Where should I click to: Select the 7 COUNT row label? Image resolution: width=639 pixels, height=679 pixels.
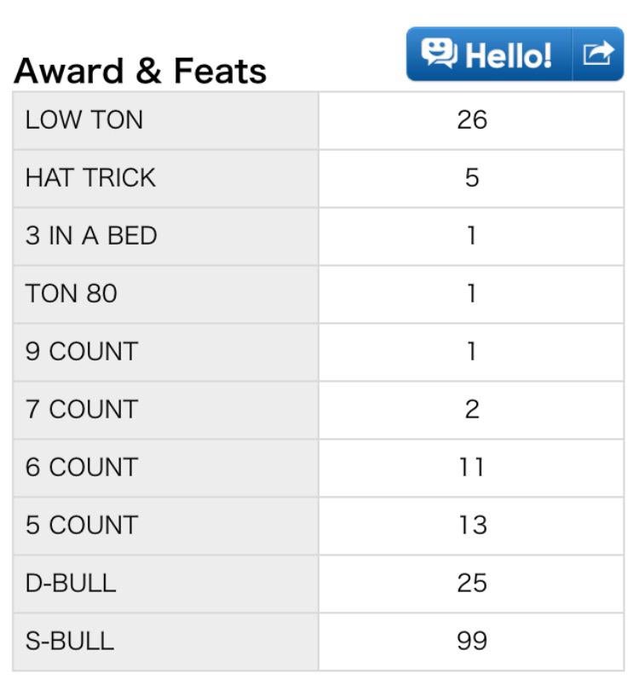81,410
